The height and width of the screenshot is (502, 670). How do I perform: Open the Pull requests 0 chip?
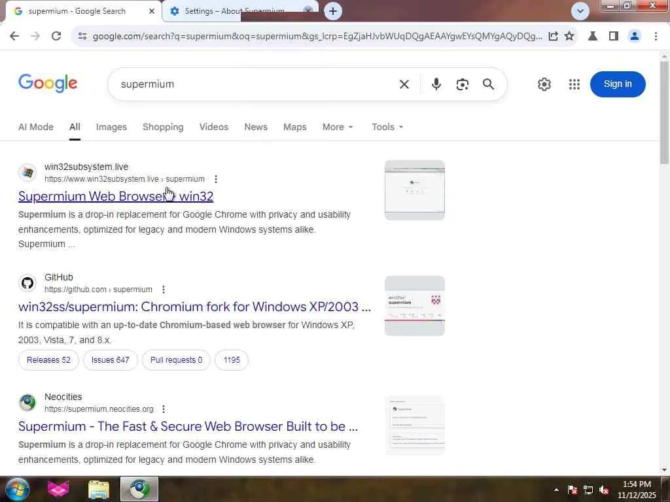click(x=176, y=360)
